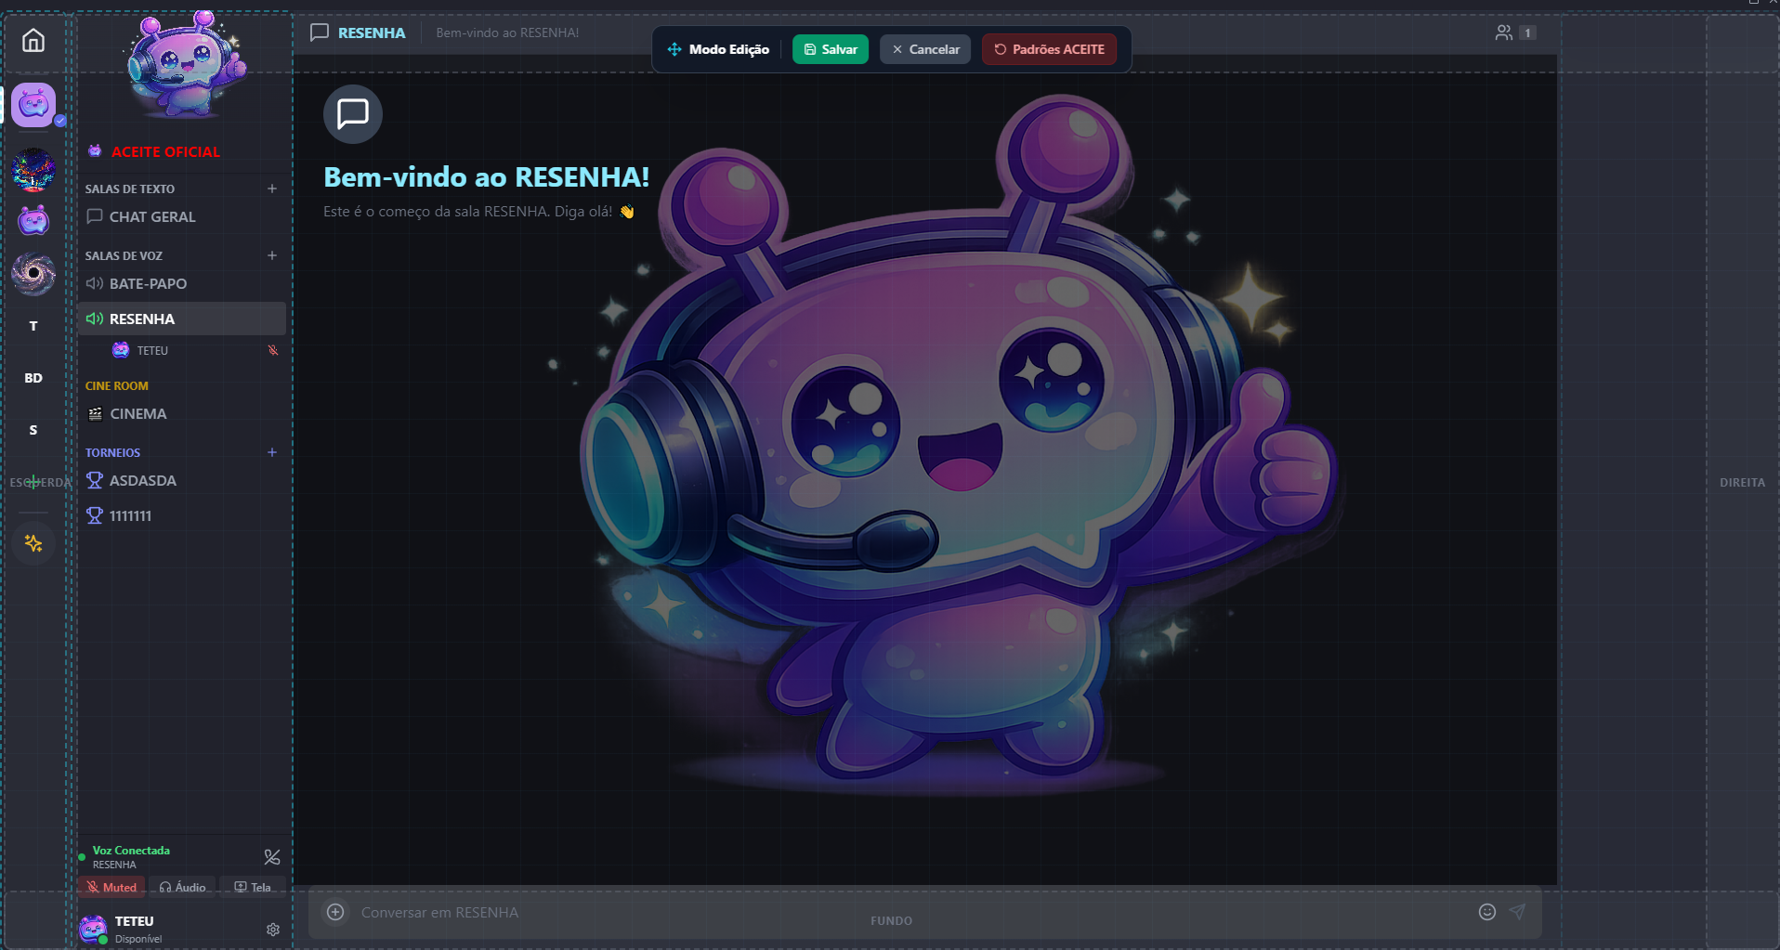This screenshot has width=1780, height=950.
Task: Open the 1111111 tournament
Action: point(182,515)
